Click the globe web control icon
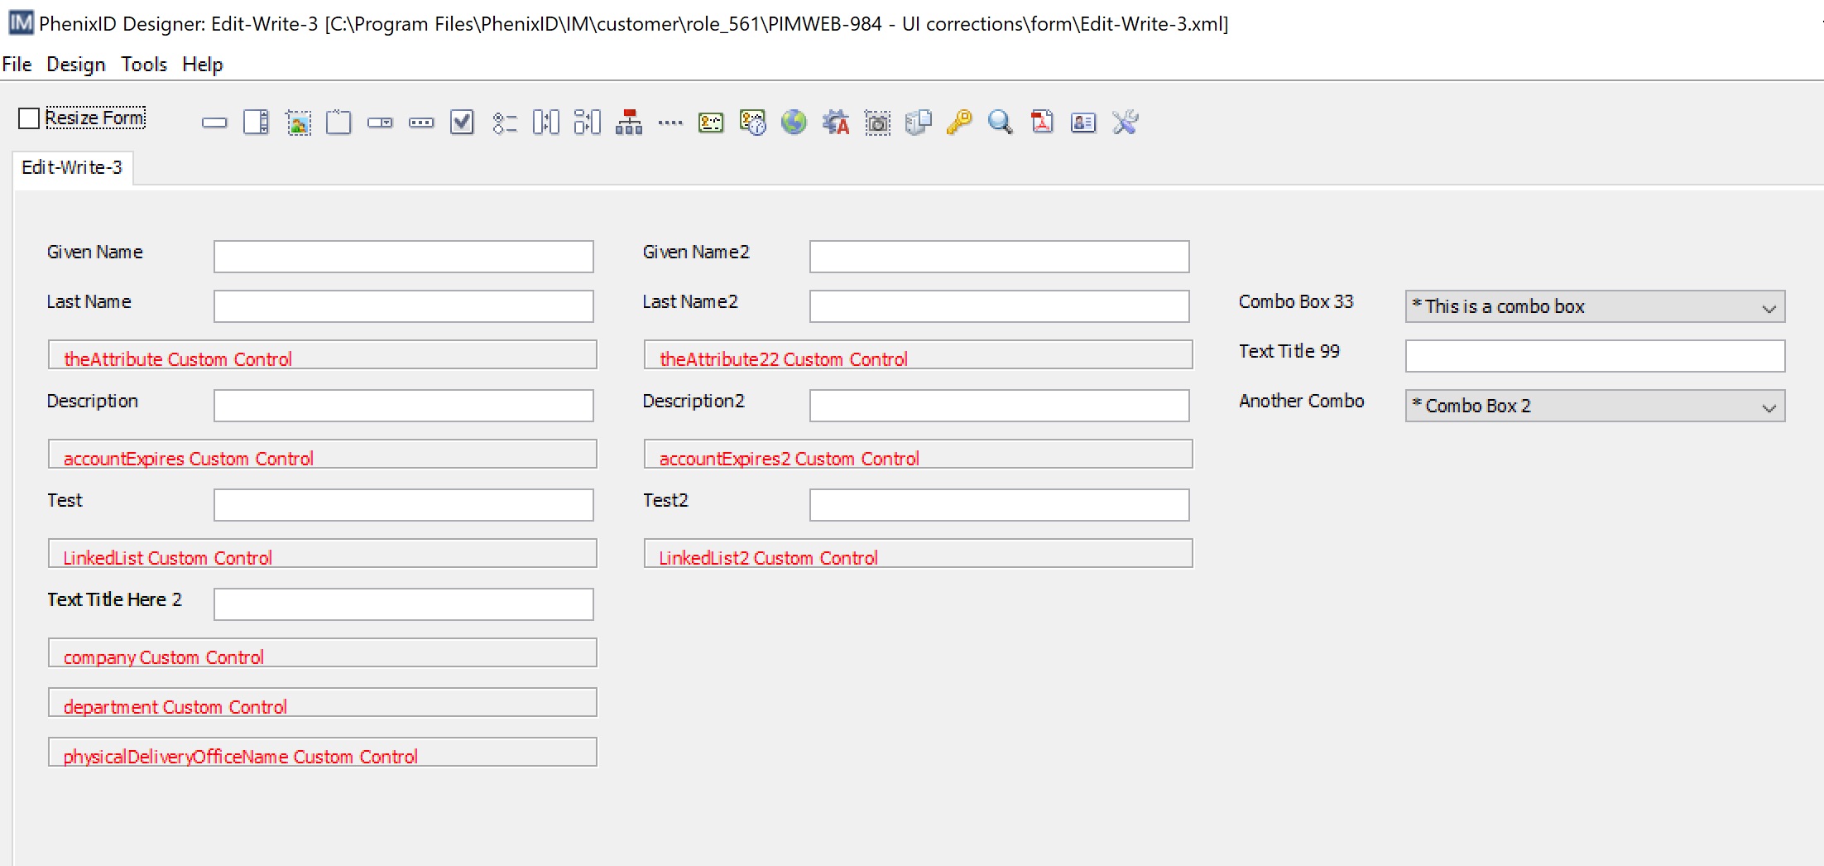Image resolution: width=1824 pixels, height=866 pixels. 794,123
